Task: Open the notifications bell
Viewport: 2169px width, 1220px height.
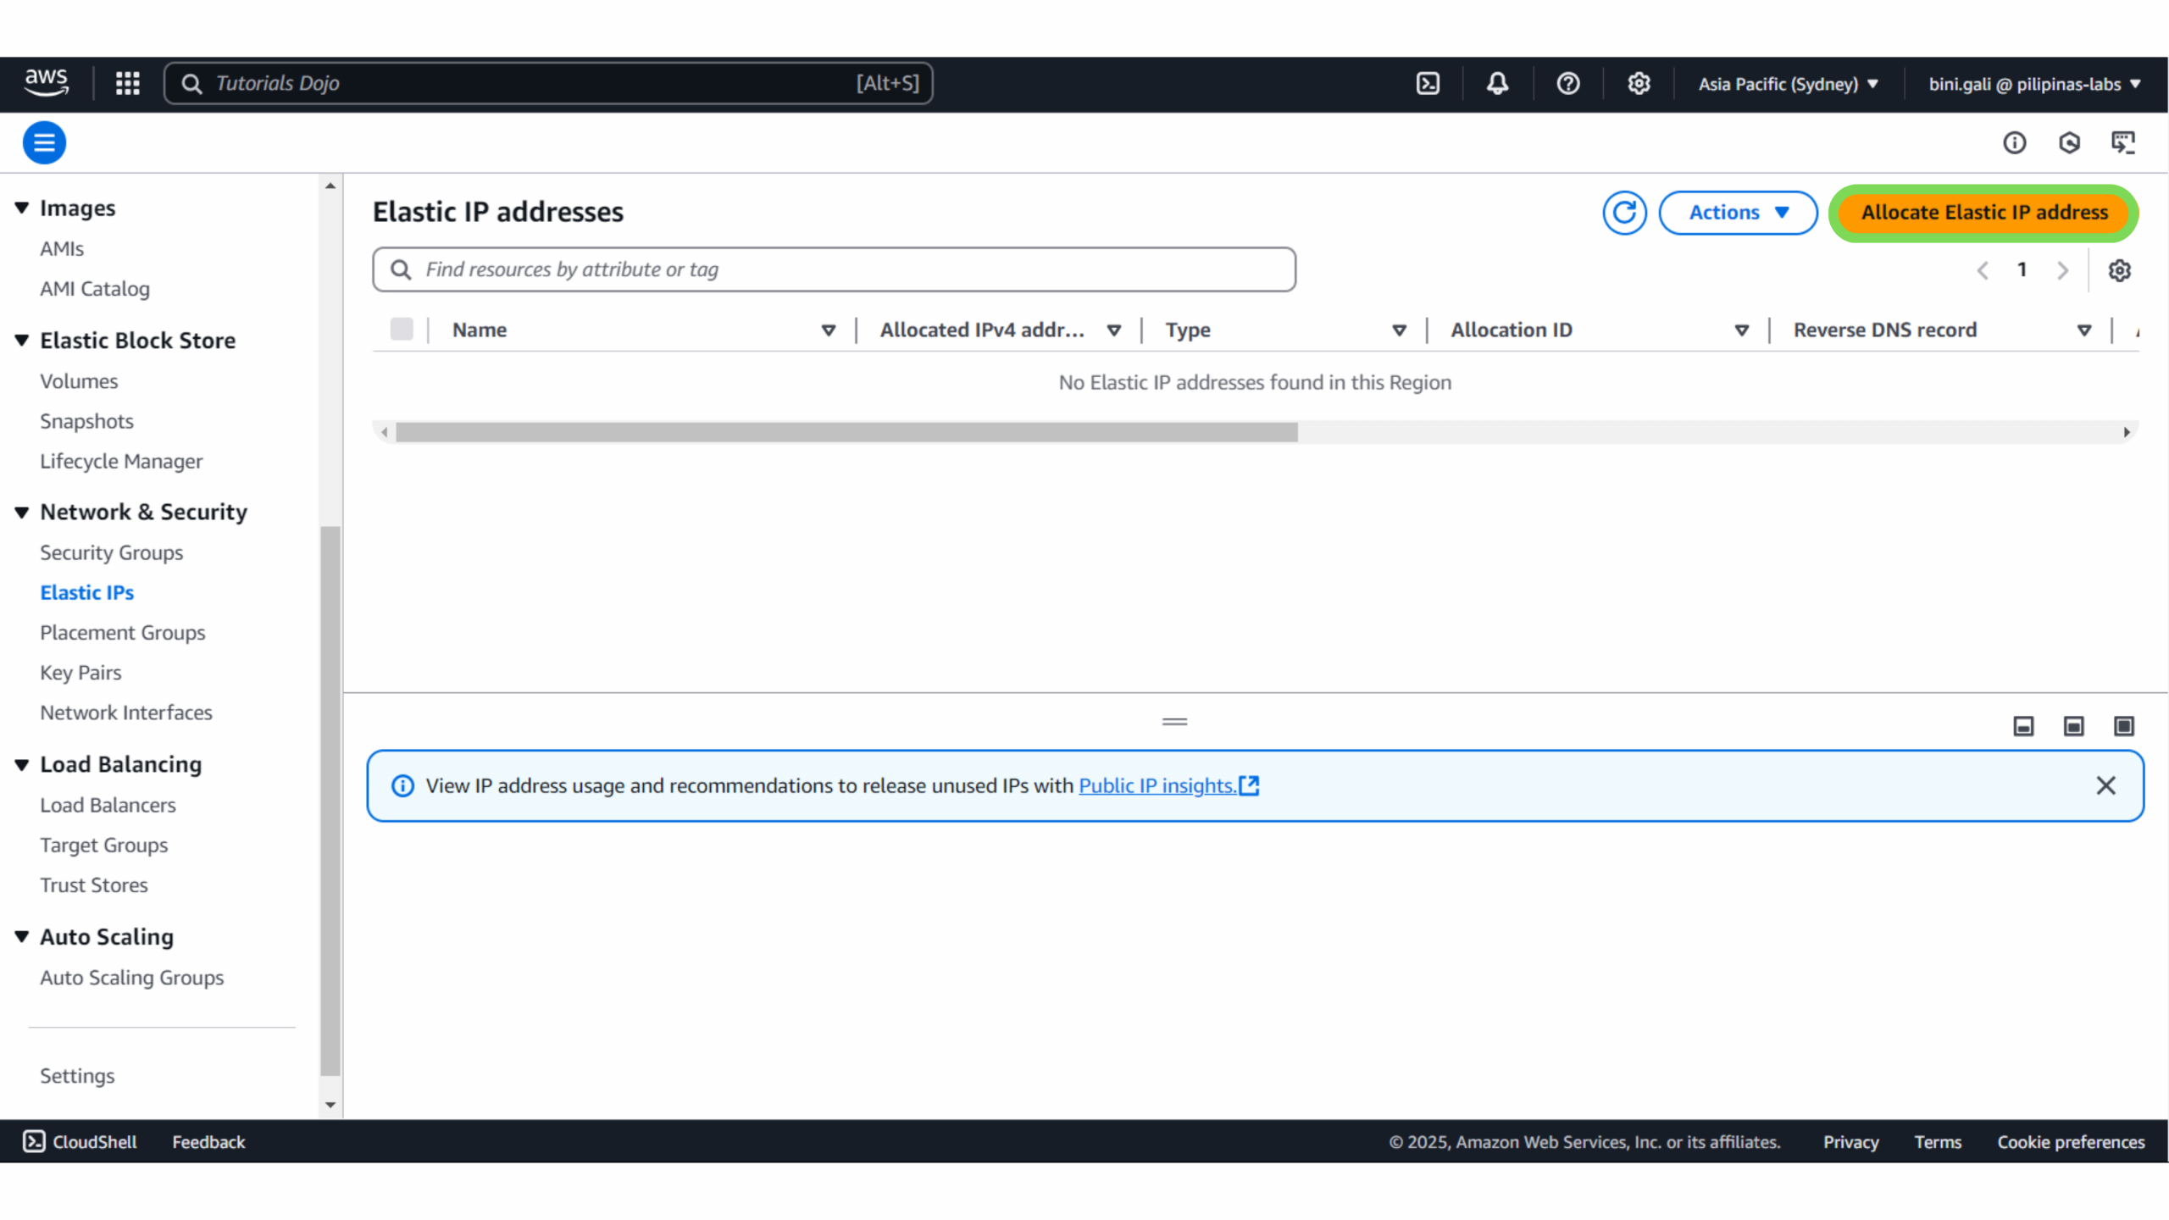Action: pos(1497,83)
